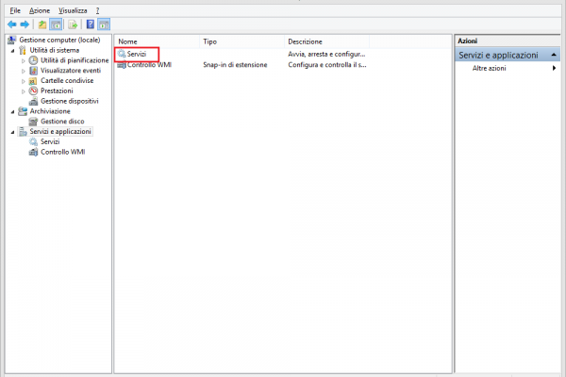Collapse the Servizi e applicazioni tree node
The image size is (566, 377).
(12, 132)
